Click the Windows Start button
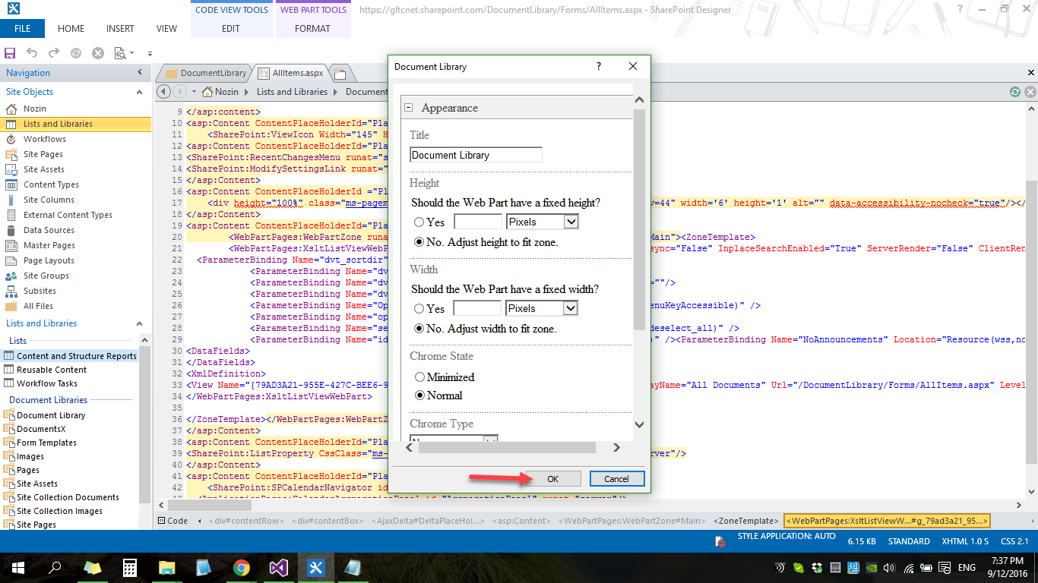 coord(17,567)
